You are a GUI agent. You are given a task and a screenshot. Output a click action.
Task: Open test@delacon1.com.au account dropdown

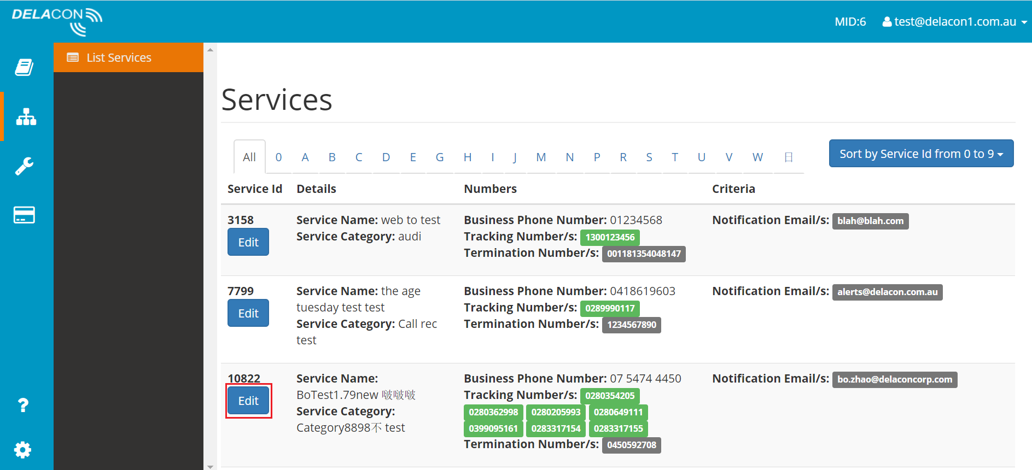955,22
